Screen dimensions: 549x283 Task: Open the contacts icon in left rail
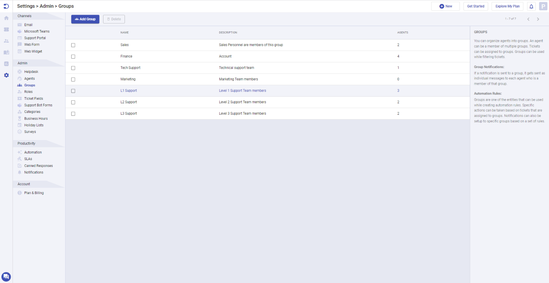point(6,41)
